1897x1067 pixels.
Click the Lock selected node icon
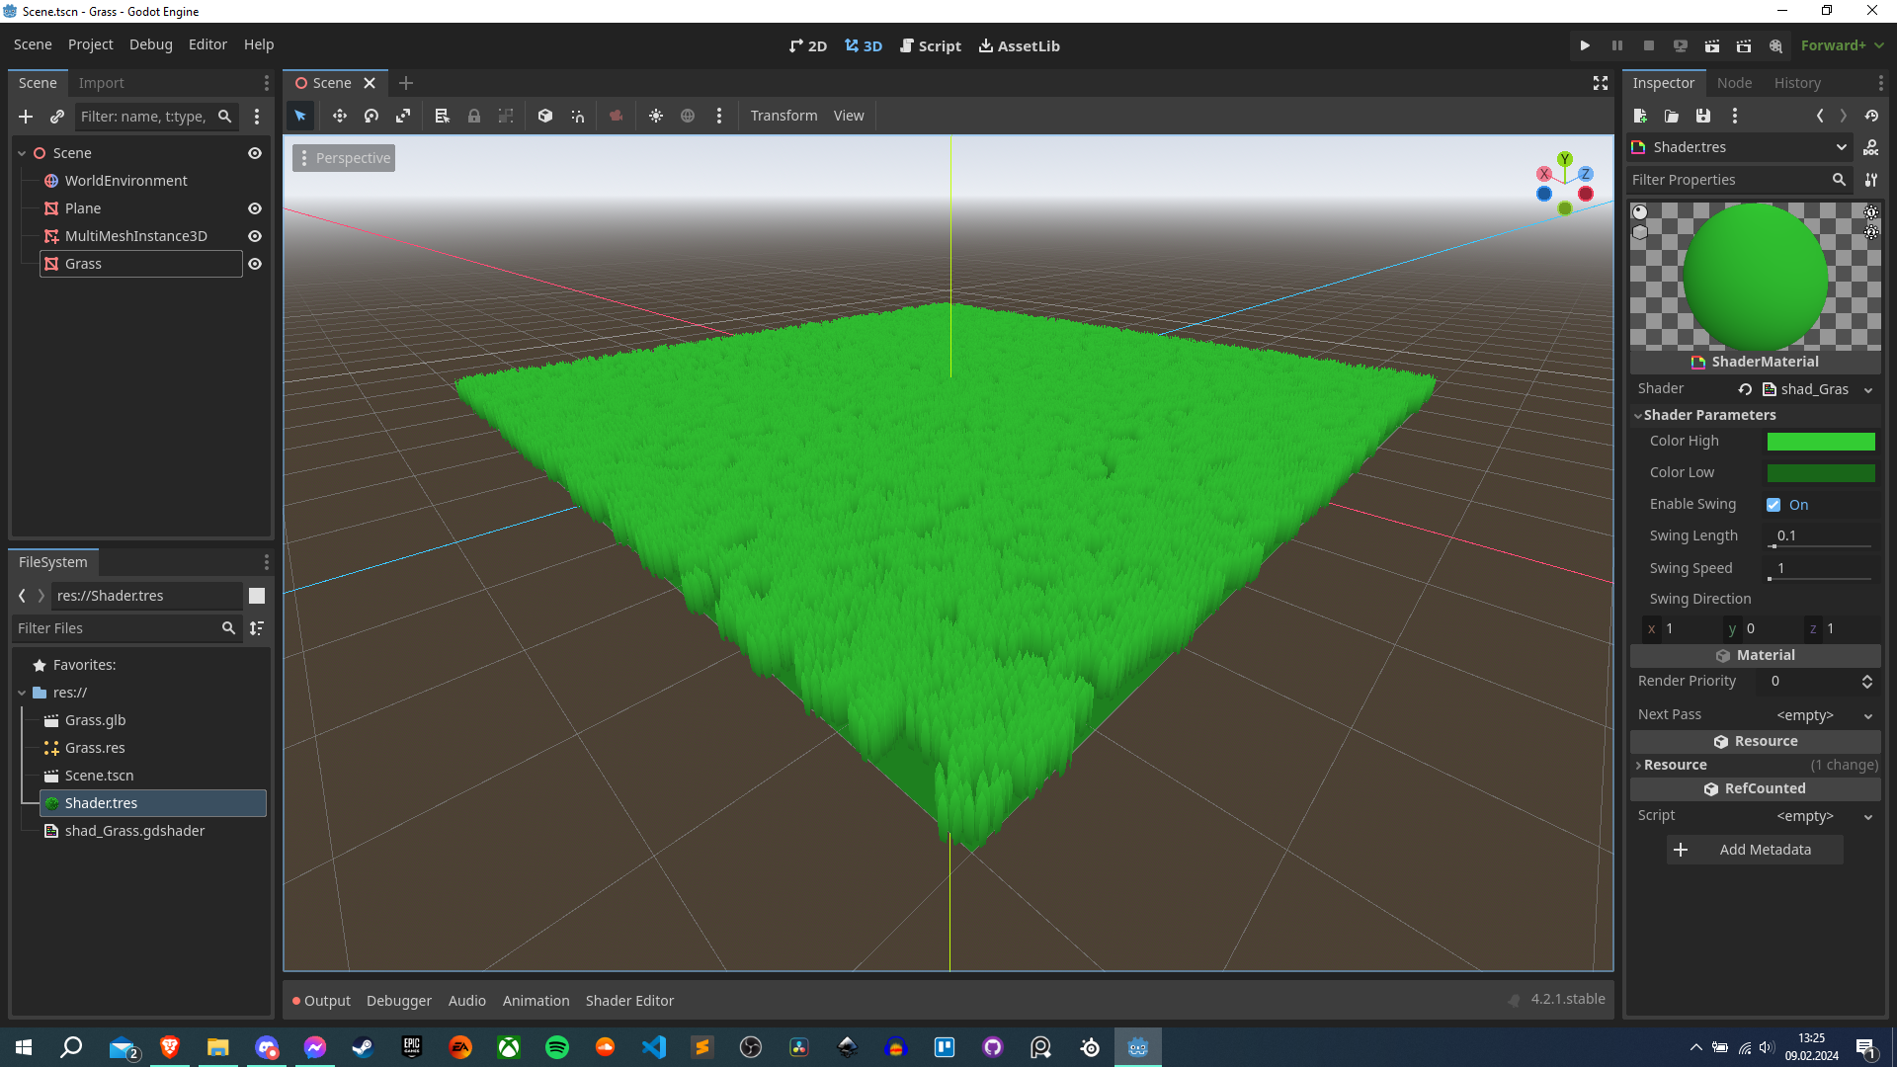[474, 116]
